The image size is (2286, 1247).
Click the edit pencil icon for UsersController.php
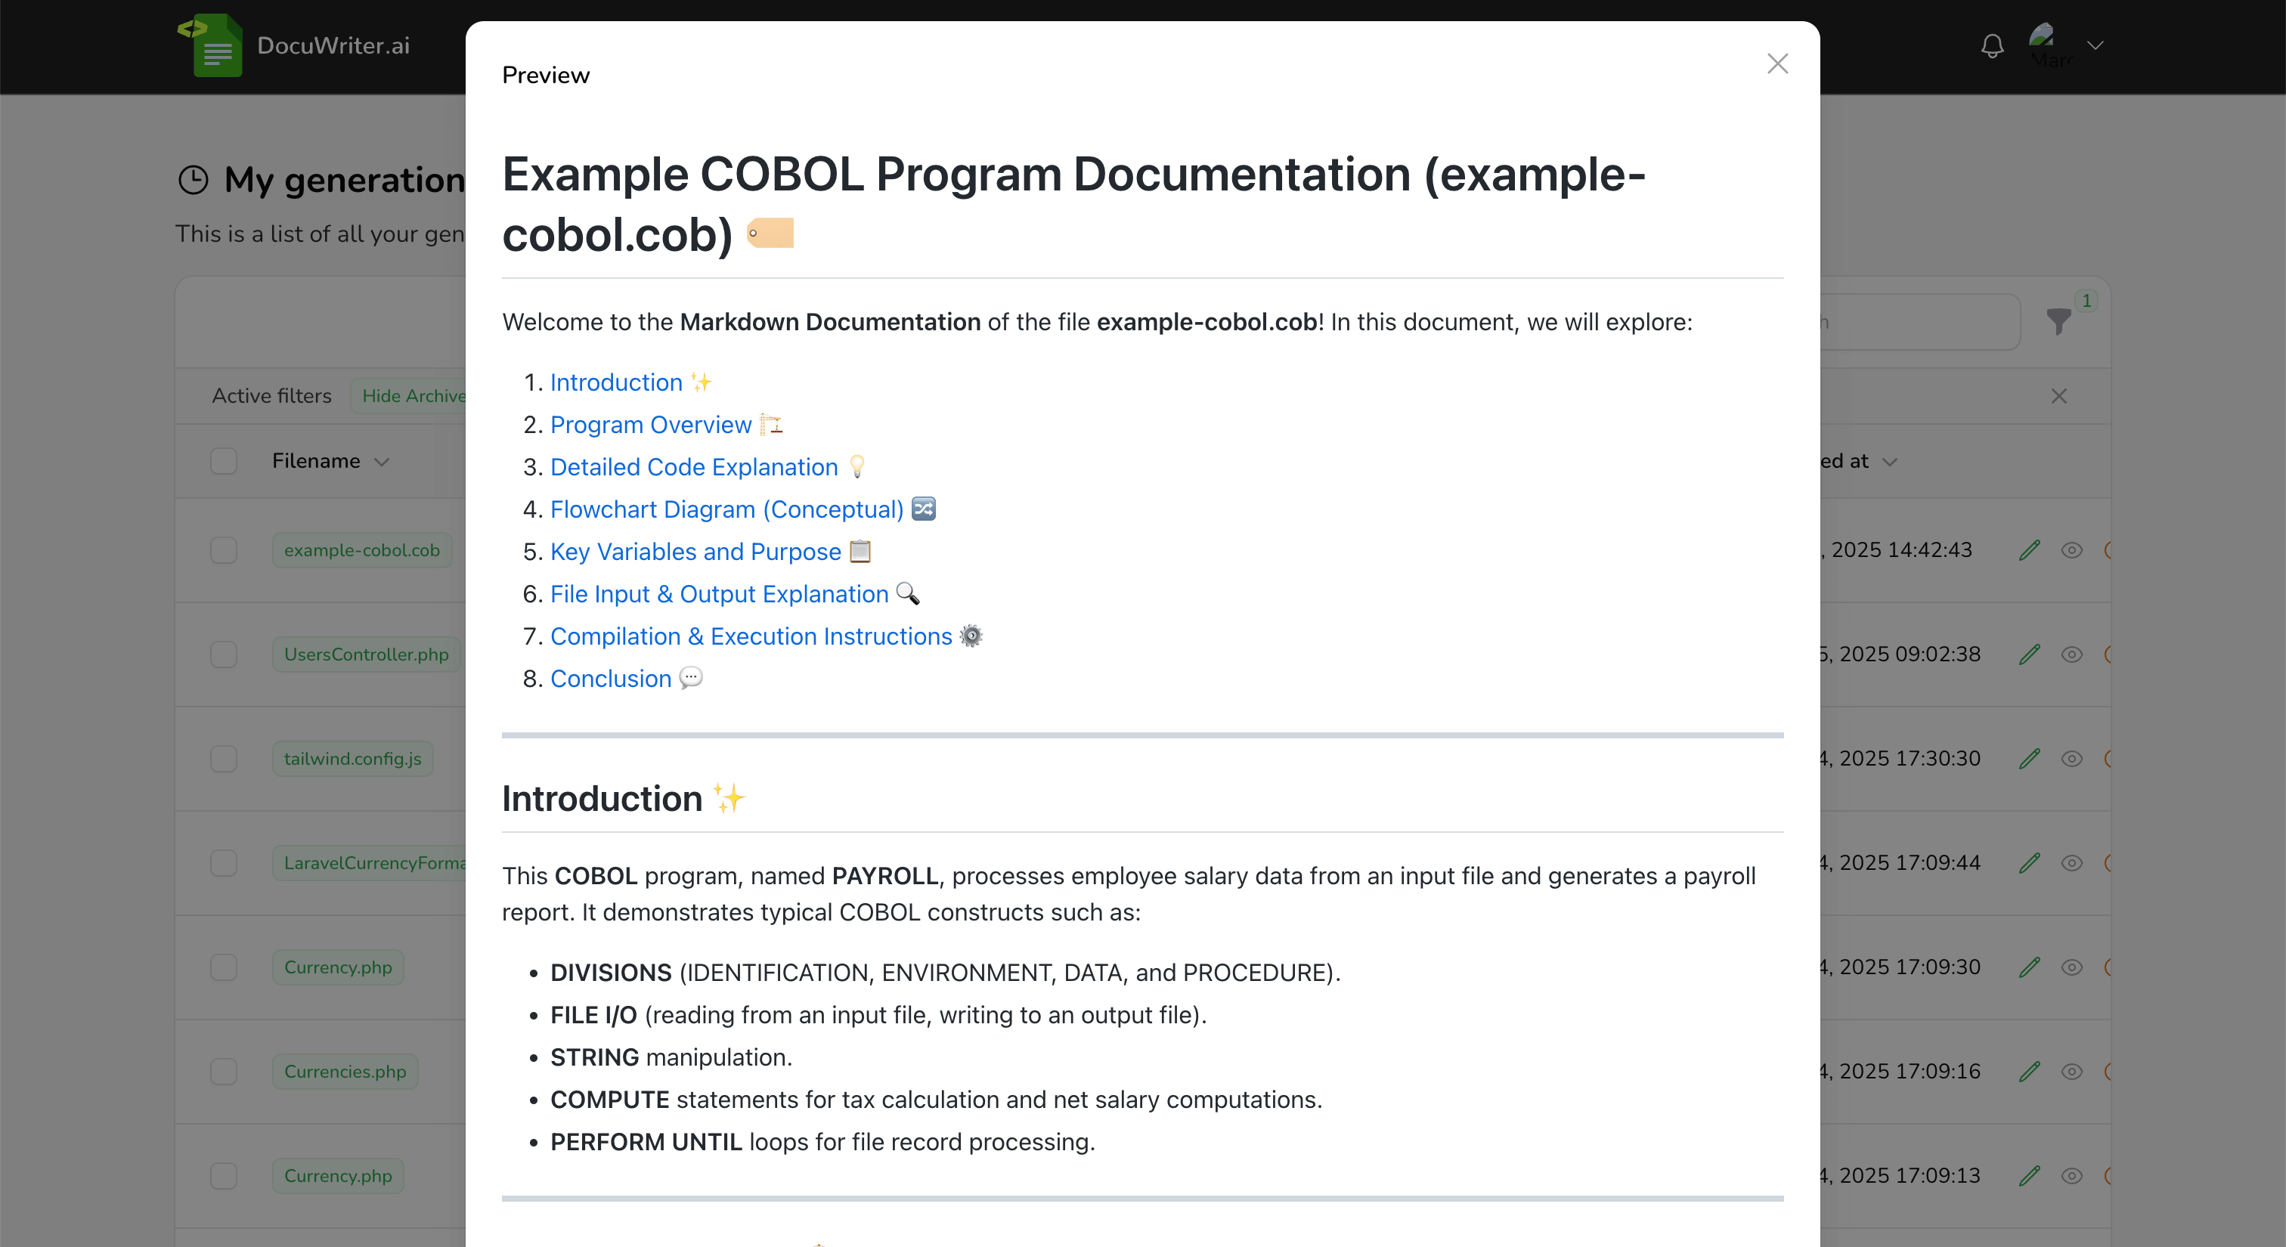[2030, 653]
